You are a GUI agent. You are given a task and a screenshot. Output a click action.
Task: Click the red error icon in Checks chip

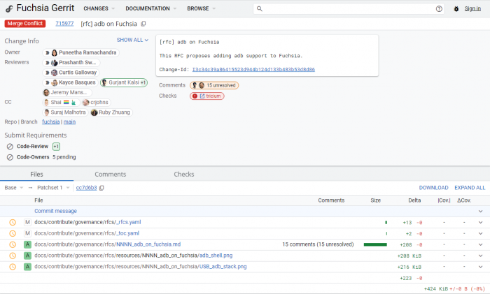point(195,96)
